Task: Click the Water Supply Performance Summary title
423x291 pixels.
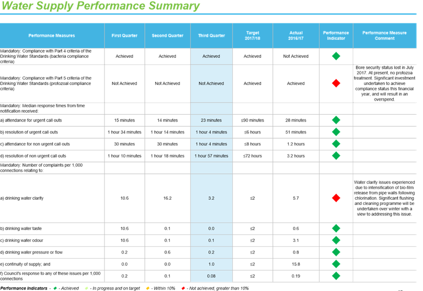Action: (x=101, y=6)
